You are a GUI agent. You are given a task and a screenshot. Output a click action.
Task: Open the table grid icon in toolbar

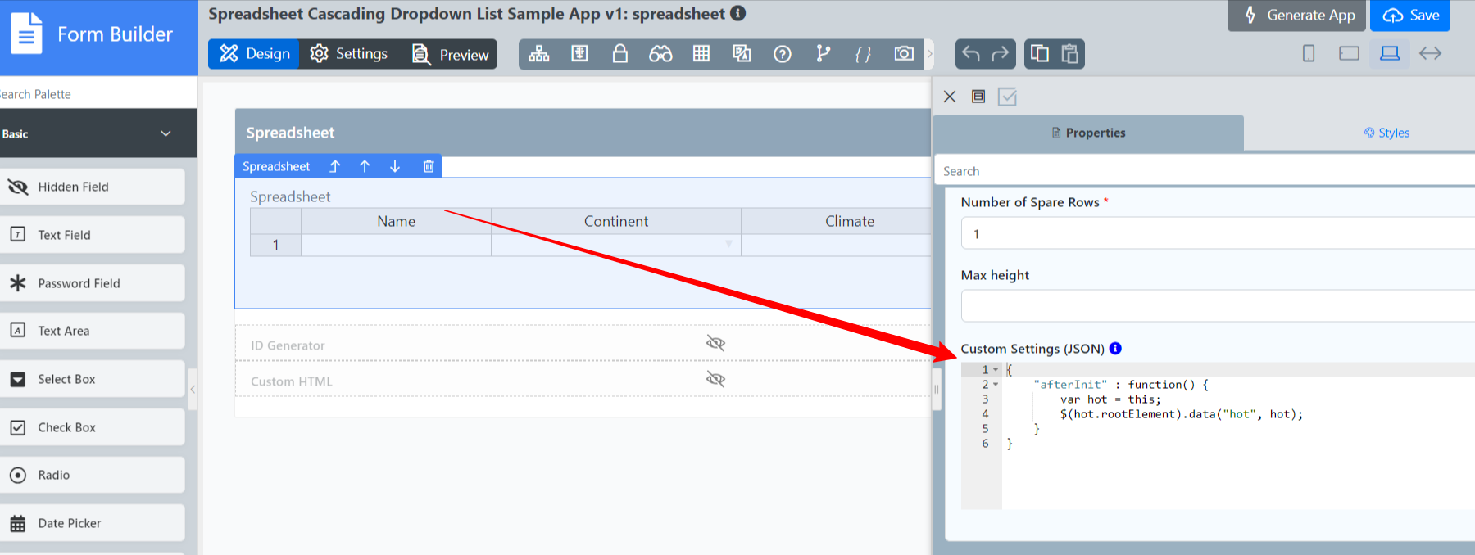click(x=701, y=54)
